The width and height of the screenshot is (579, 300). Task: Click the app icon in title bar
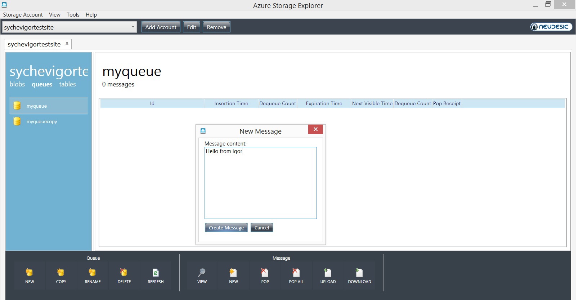coord(4,5)
